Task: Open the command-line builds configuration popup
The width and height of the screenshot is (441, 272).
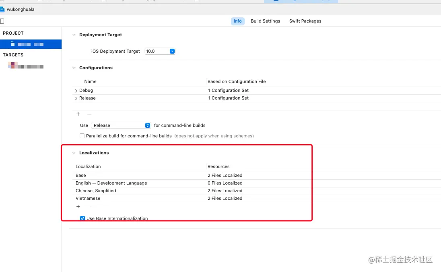Action: [x=121, y=126]
